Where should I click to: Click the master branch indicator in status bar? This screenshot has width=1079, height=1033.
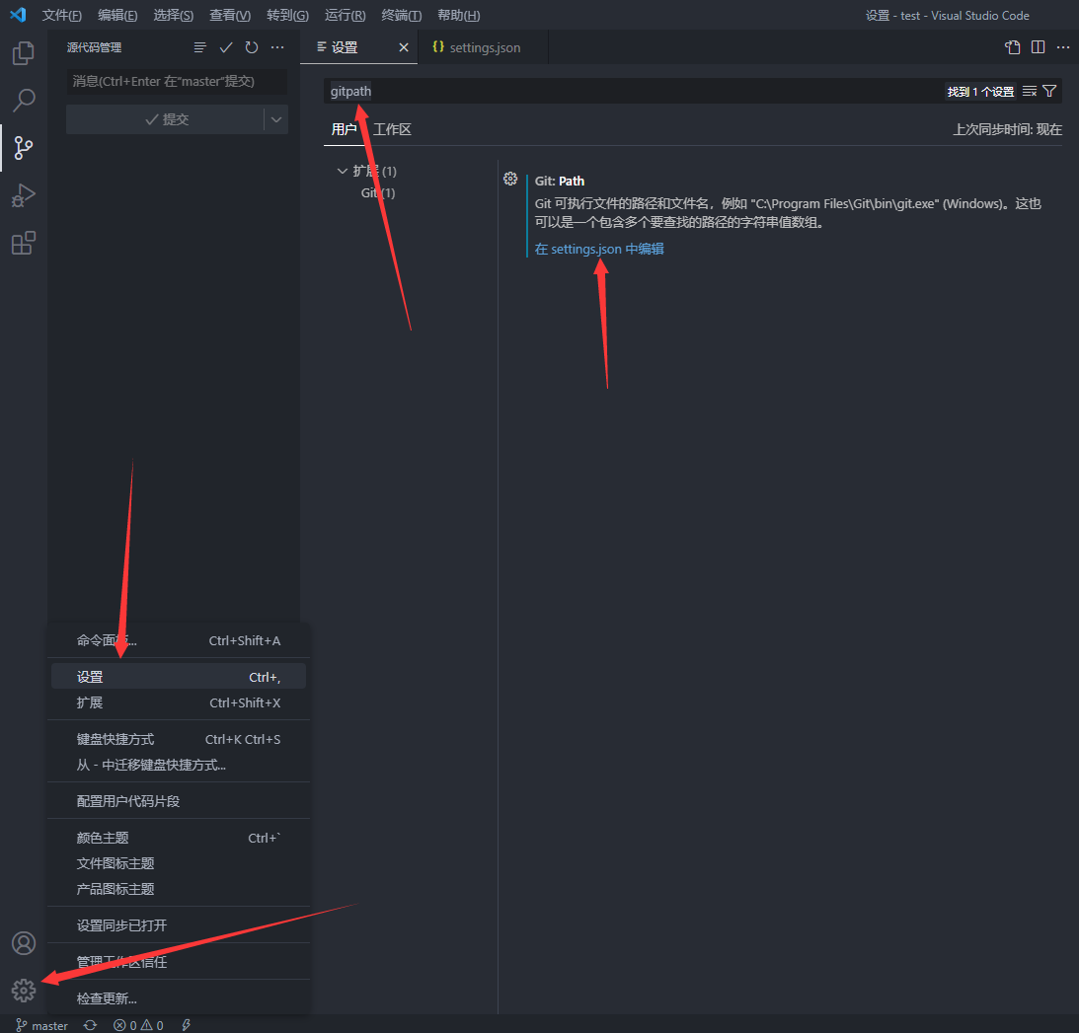tap(42, 1025)
